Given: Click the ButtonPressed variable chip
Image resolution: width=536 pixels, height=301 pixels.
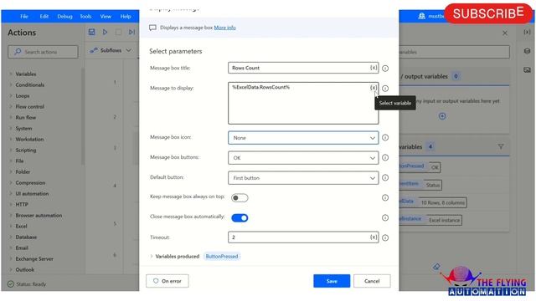Looking at the screenshot, I should tap(222, 257).
